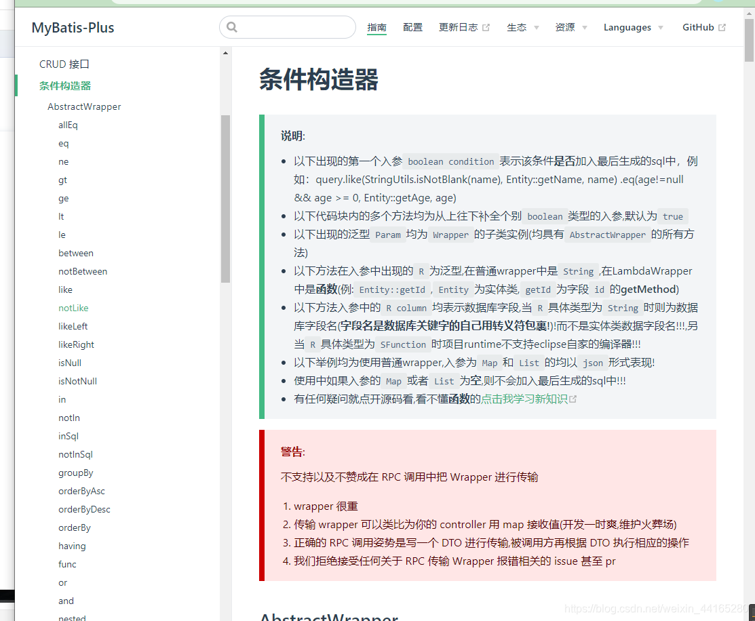Go to likeRight sidebar link
The width and height of the screenshot is (755, 621).
tap(76, 344)
